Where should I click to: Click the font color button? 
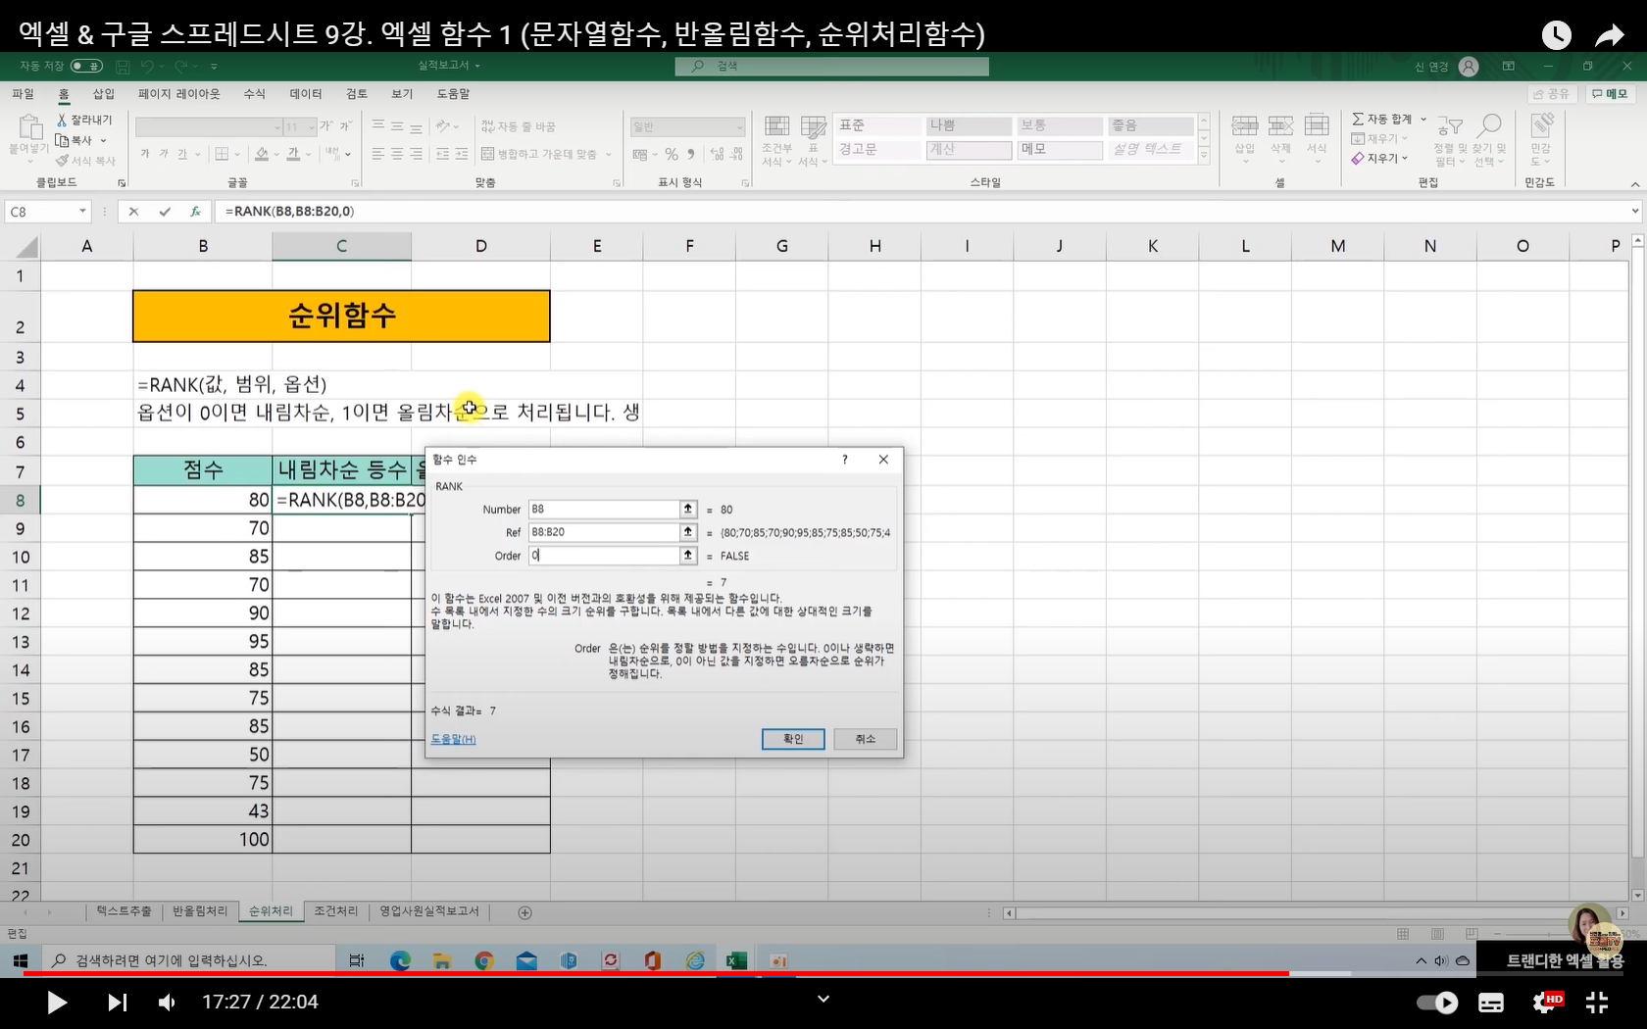(293, 154)
